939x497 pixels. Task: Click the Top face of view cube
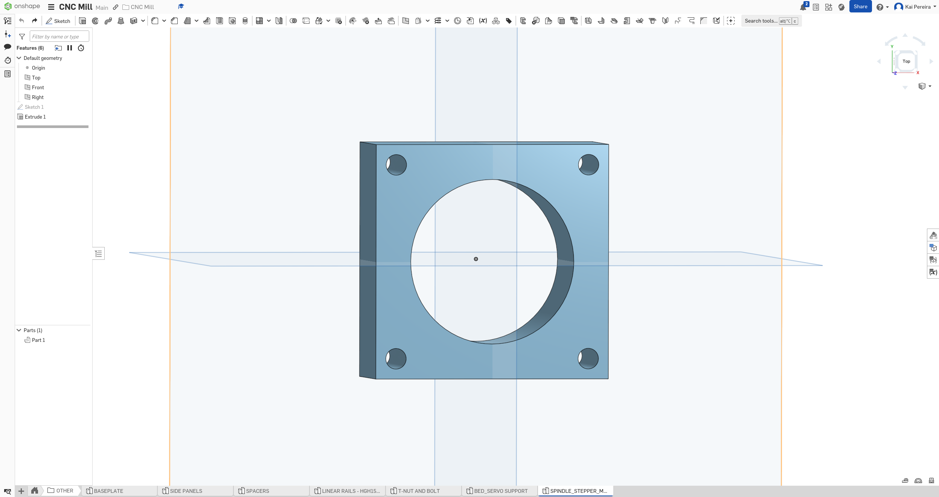click(x=906, y=61)
